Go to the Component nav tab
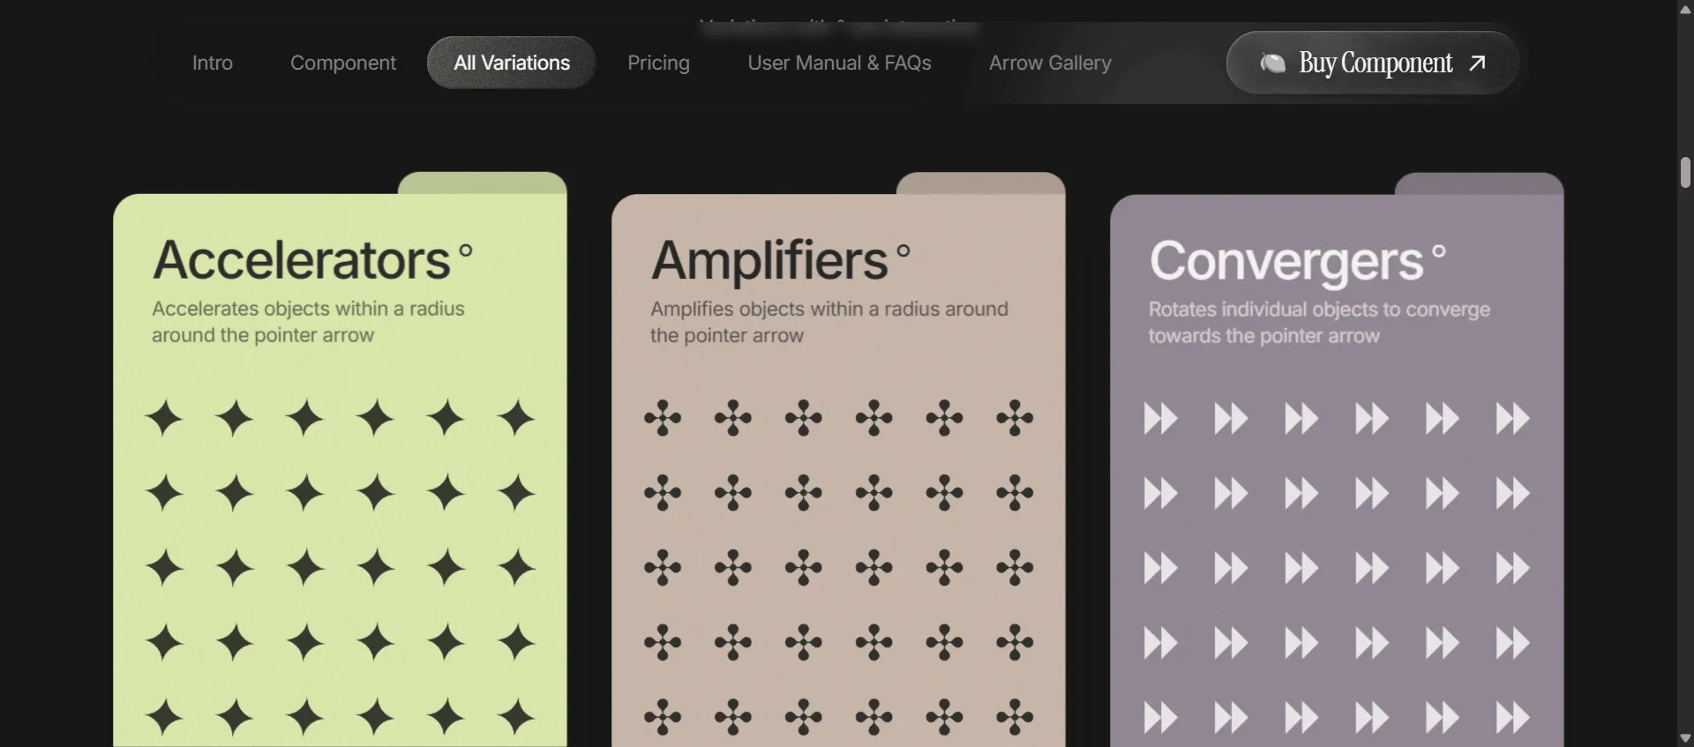The width and height of the screenshot is (1694, 747). click(343, 63)
